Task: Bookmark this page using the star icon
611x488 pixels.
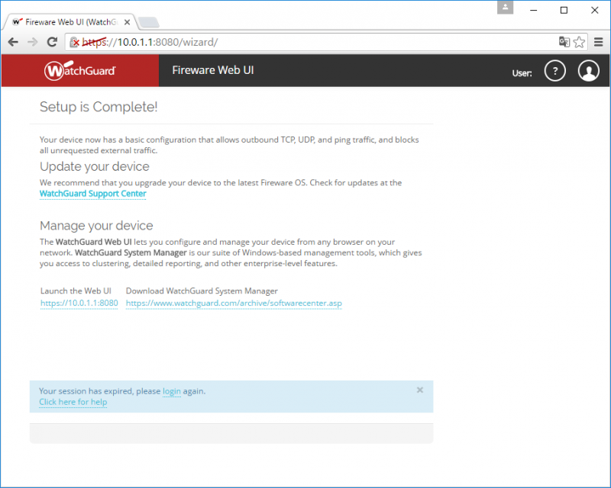Action: (x=580, y=42)
